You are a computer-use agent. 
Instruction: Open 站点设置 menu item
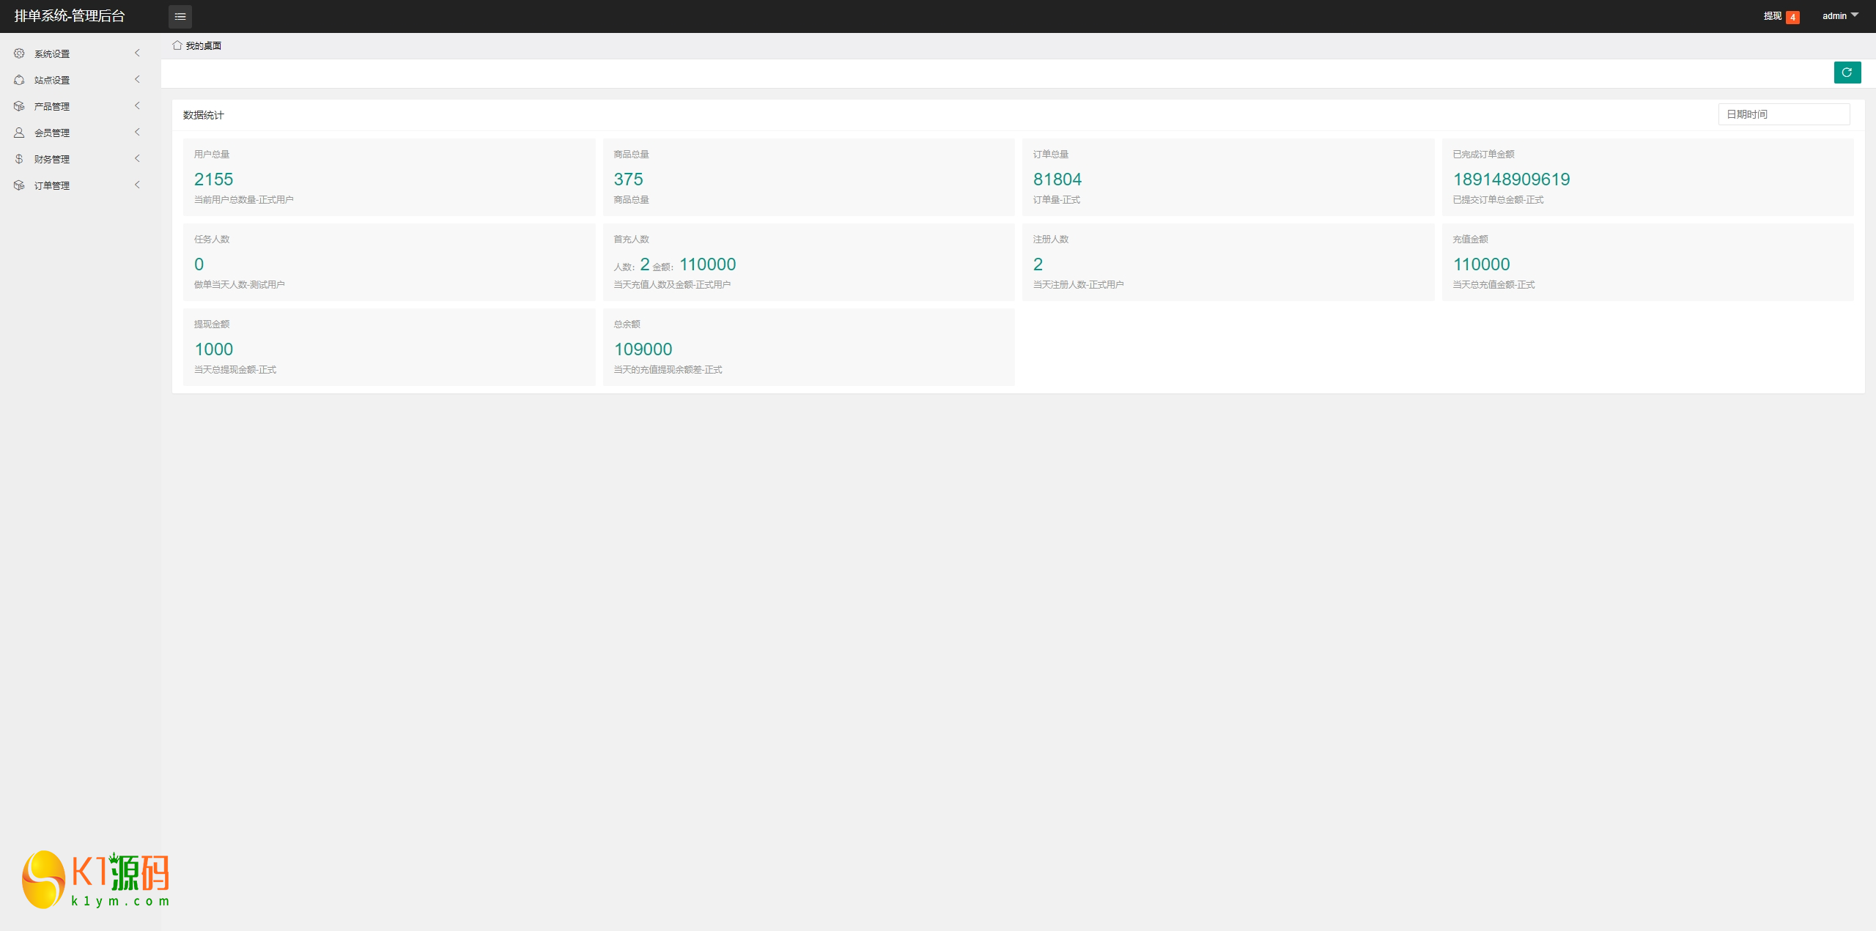[x=52, y=80]
